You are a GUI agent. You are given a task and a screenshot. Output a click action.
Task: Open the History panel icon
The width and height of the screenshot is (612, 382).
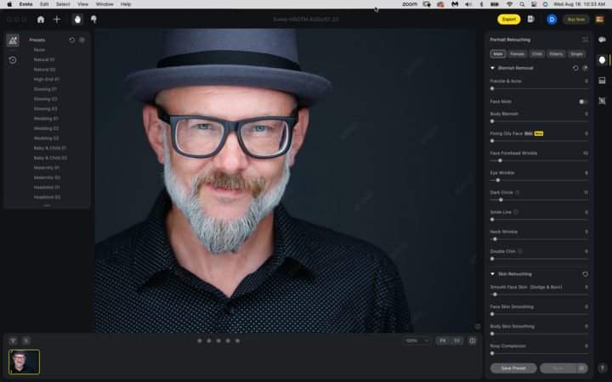(13, 60)
